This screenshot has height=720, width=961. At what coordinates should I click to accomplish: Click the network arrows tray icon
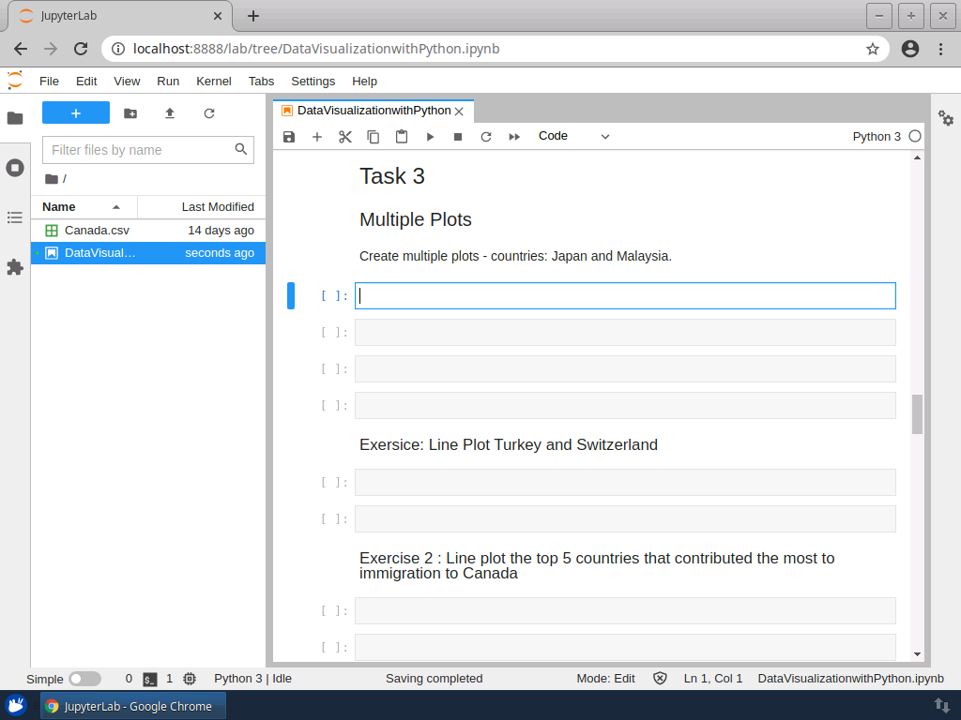(942, 705)
